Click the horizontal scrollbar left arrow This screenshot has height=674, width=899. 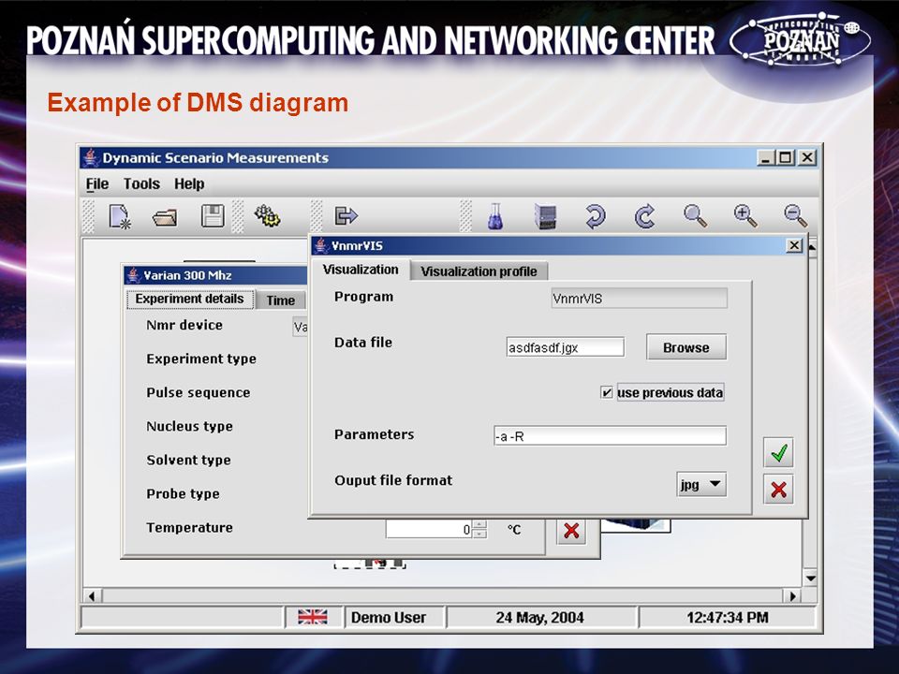[x=93, y=596]
